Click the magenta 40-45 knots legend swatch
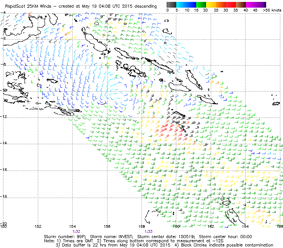Viewport: 283px width, 248px height. point(251,5)
